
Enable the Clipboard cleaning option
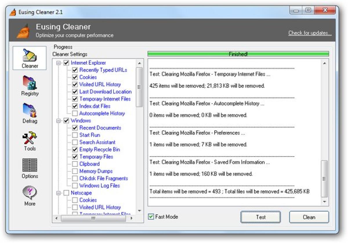point(75,164)
